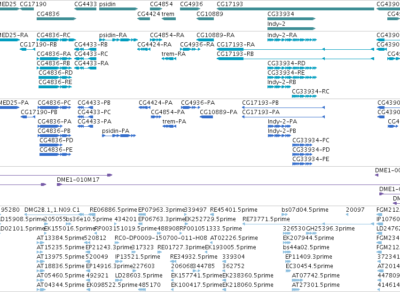Click the CG33934-RD transcript

(292, 68)
